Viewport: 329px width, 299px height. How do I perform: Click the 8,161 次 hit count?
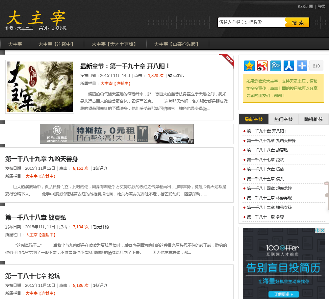point(81,168)
